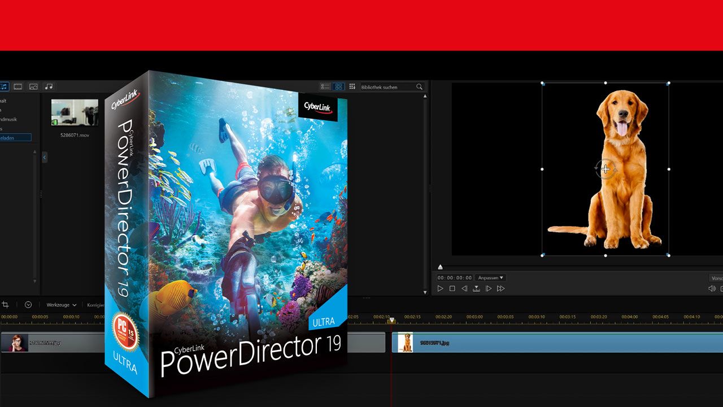723x407 pixels.
Task: Open the Anpassen zoom dropdown
Action: coord(490,278)
